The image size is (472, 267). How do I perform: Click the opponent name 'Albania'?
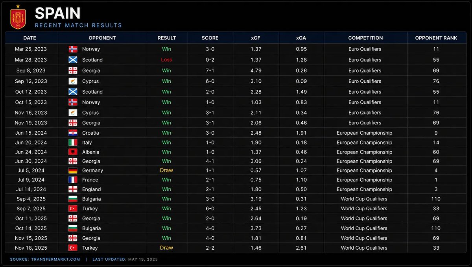coord(91,152)
